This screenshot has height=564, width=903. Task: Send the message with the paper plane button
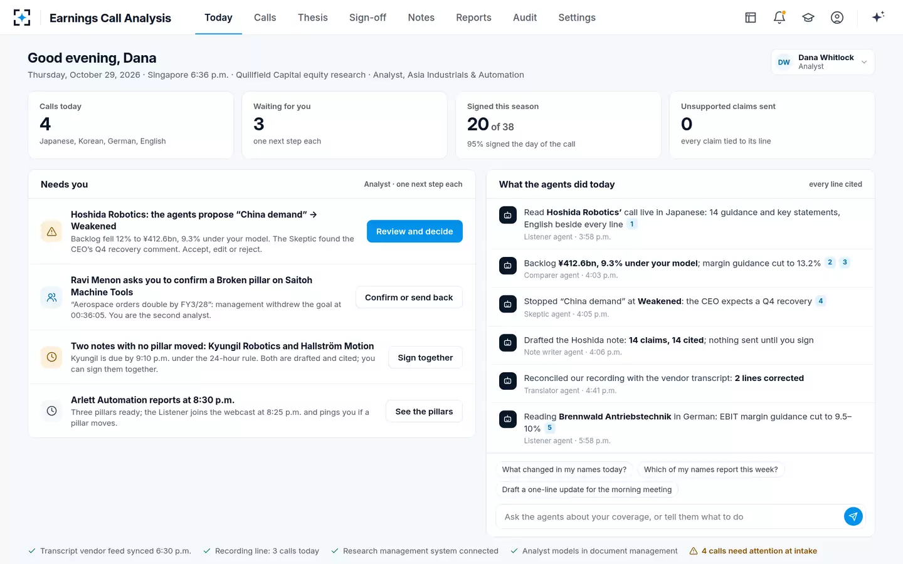(x=853, y=516)
